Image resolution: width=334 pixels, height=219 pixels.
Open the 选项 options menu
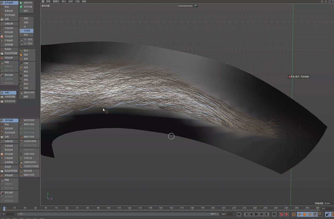(x=71, y=2)
